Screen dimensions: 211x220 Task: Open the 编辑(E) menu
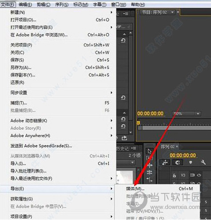point(25,4)
